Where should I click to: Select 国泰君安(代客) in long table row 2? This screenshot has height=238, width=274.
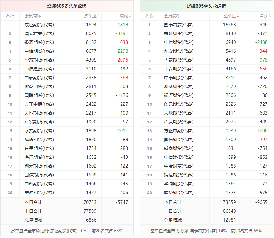pos(39,33)
